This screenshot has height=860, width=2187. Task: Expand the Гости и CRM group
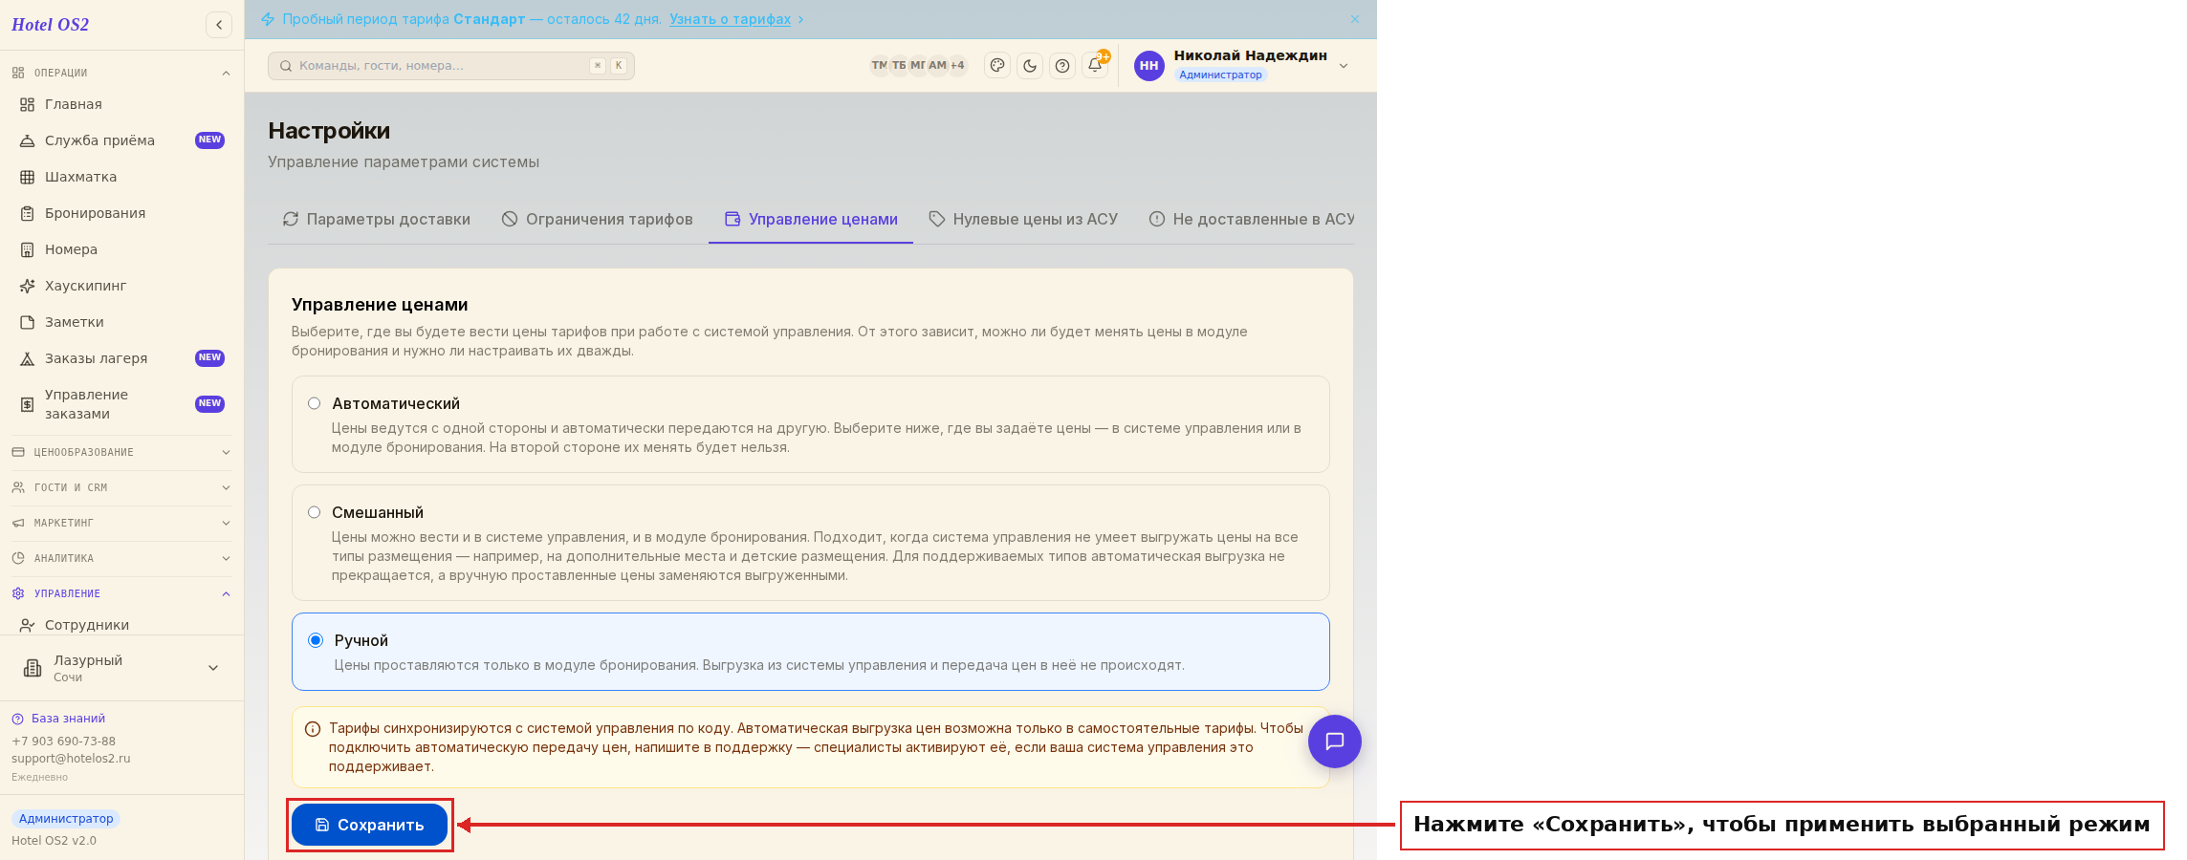point(121,487)
